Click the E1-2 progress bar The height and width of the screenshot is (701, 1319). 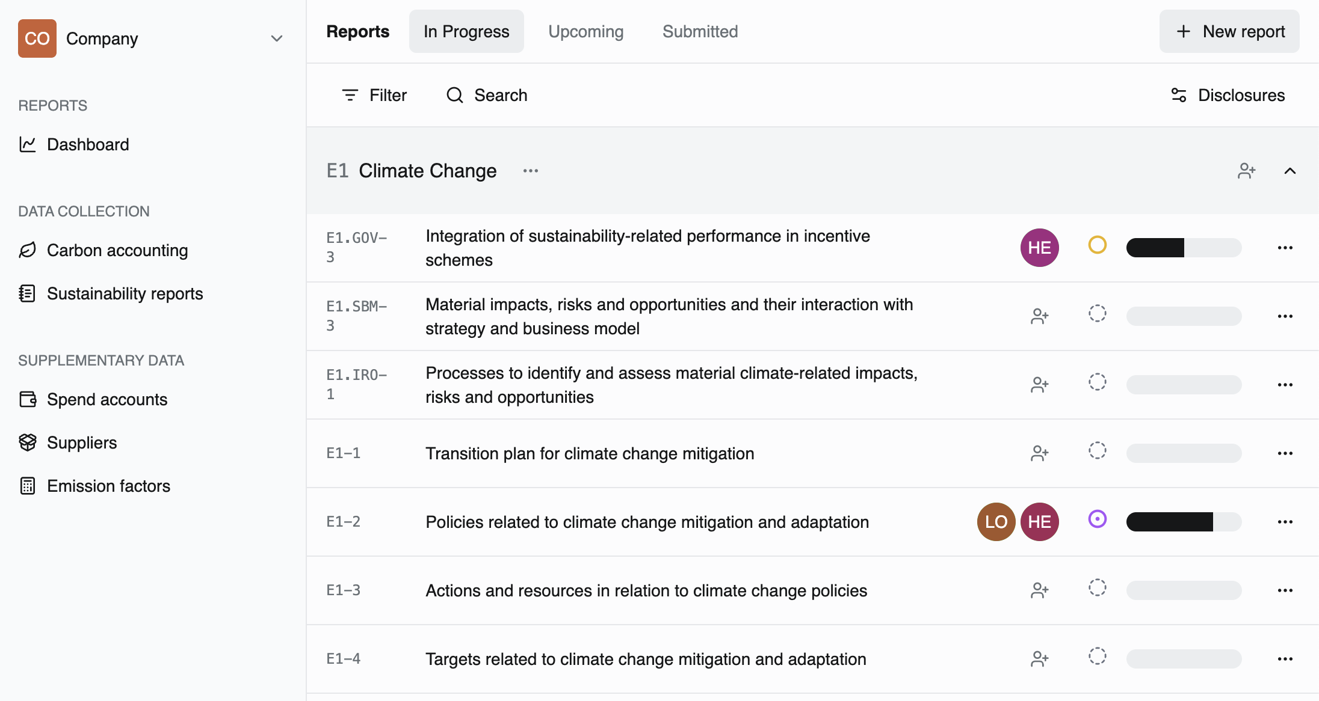click(x=1184, y=522)
